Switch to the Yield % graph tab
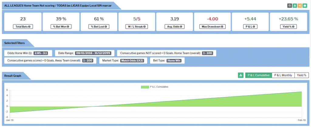 pyautogui.click(x=302, y=75)
